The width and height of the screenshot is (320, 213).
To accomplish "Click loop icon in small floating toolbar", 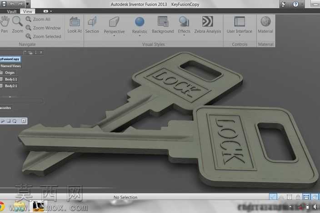I will click(x=15, y=121).
